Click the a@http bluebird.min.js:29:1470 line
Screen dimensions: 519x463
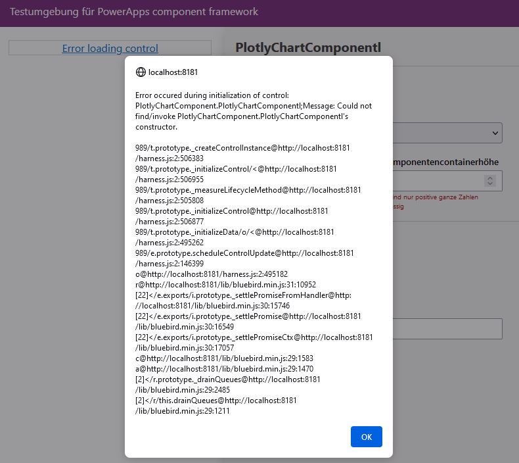click(x=224, y=369)
